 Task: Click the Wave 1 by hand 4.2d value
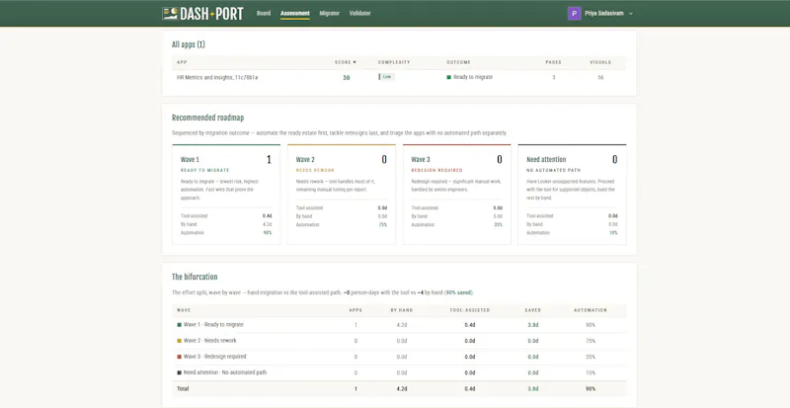pos(267,224)
